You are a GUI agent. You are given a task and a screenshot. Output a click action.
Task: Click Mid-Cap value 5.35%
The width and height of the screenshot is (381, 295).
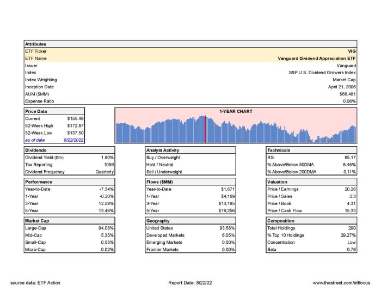[107, 236]
